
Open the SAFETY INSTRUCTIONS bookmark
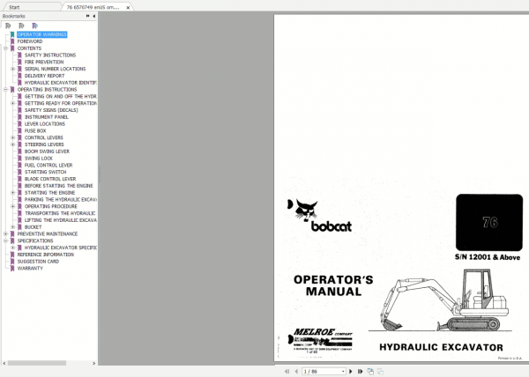(x=50, y=55)
